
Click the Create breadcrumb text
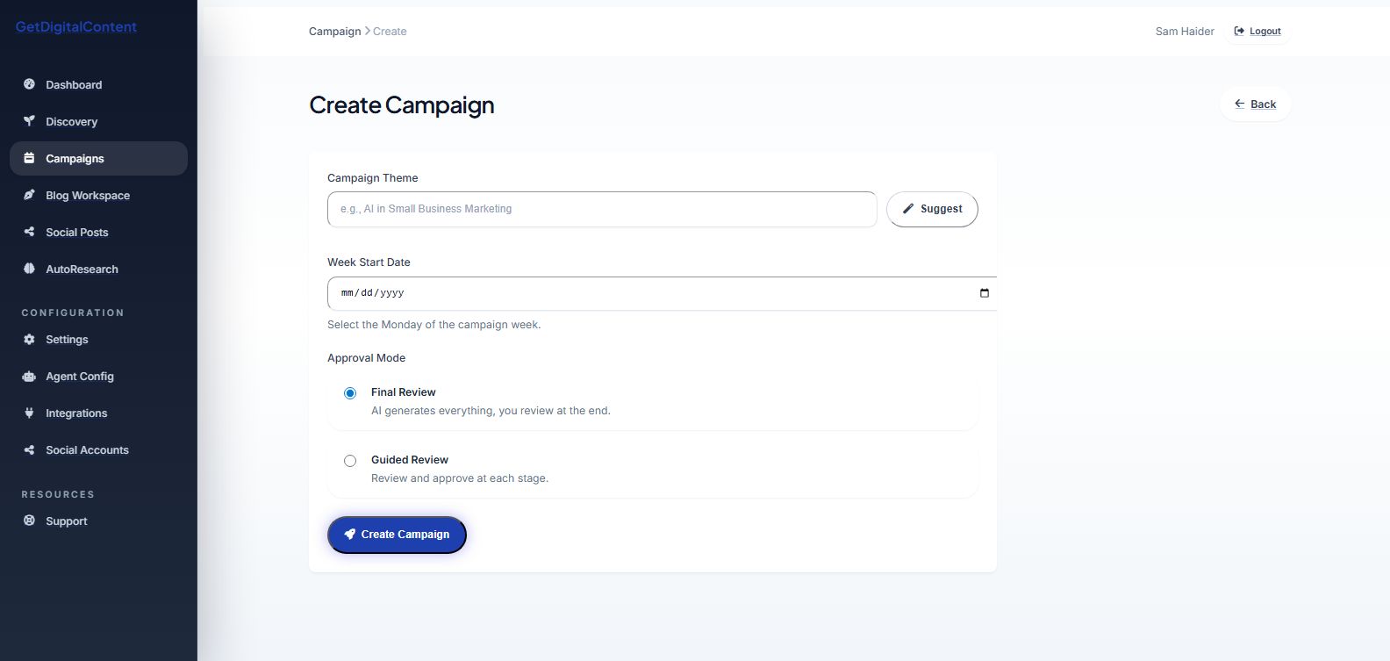(x=390, y=31)
